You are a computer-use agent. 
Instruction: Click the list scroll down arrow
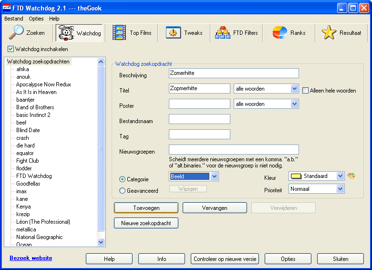tap(101, 242)
